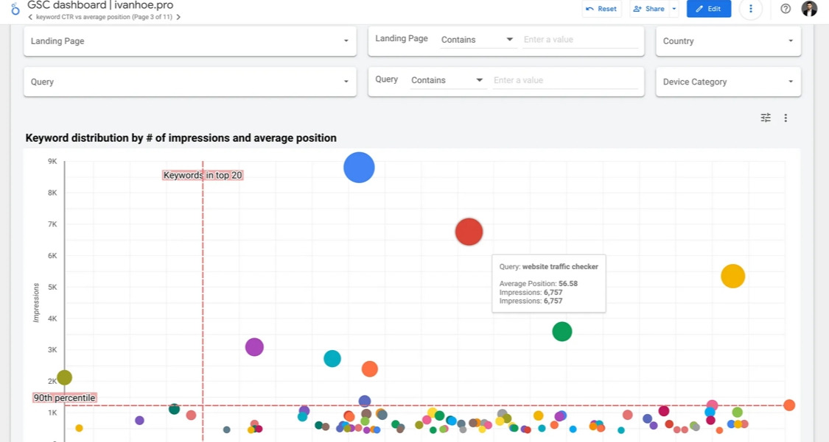Click the olive bubble on the y-axis

click(x=65, y=378)
